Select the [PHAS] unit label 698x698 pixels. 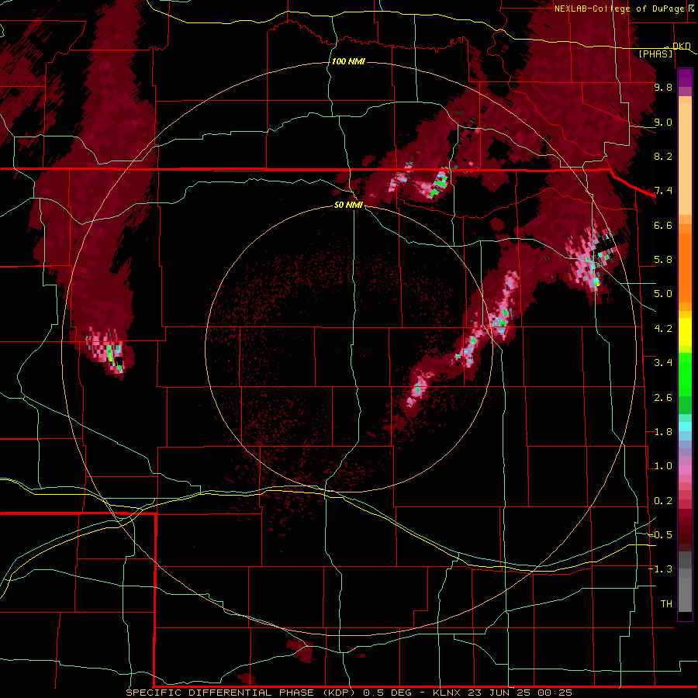click(x=655, y=54)
